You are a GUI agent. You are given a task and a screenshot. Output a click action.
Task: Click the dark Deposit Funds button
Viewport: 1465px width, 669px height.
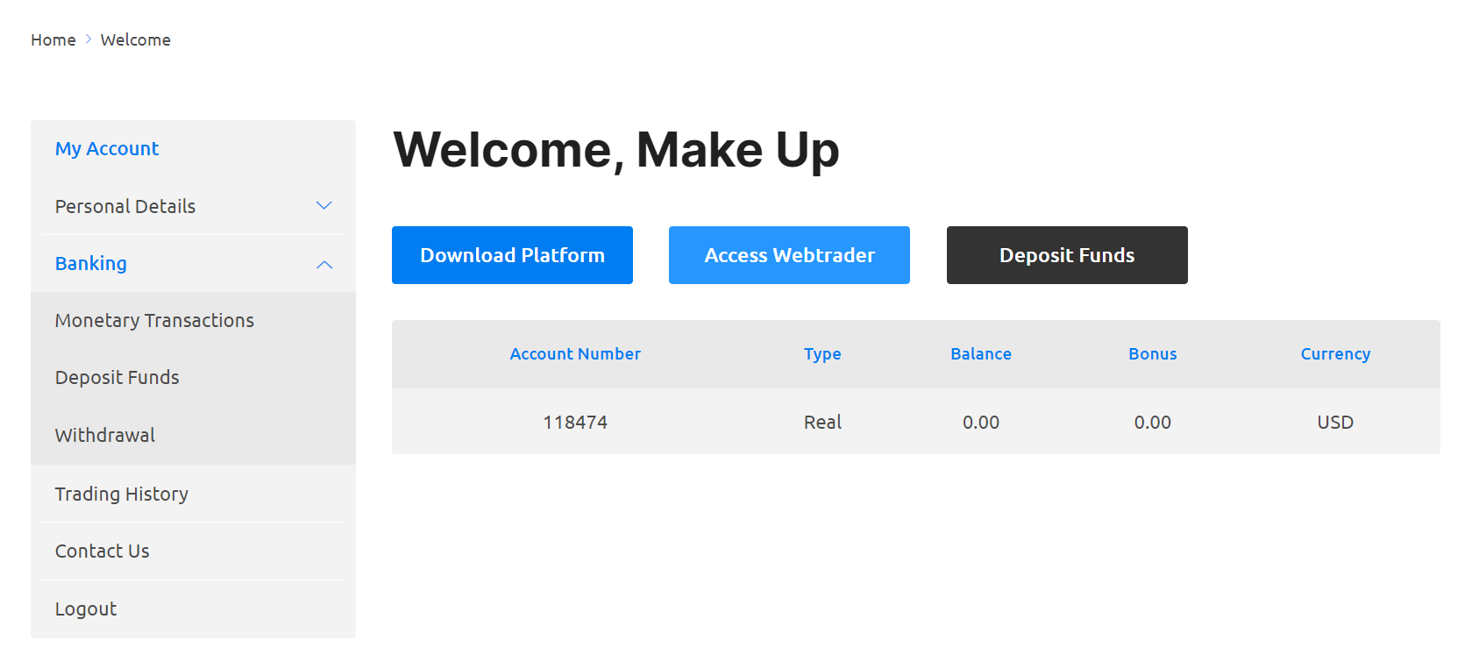[1067, 255]
